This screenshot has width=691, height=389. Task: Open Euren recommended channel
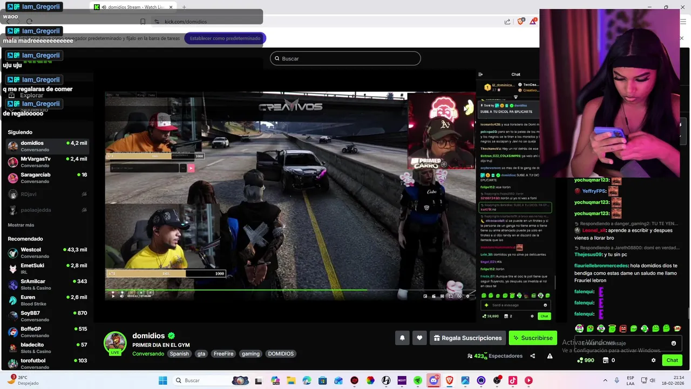47,300
